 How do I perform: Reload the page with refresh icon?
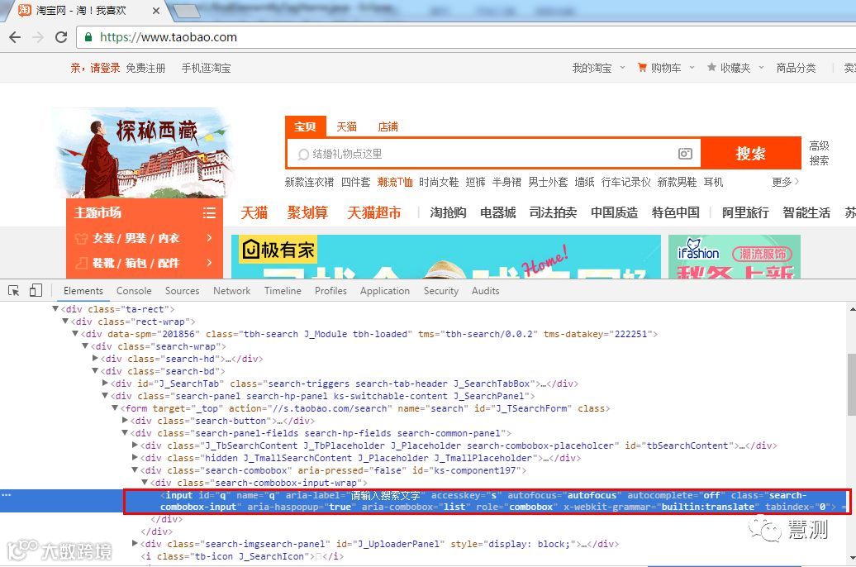tap(61, 37)
